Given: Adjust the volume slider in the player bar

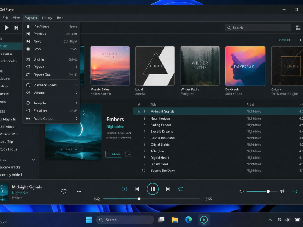Looking at the screenshot, I should coord(262,191).
